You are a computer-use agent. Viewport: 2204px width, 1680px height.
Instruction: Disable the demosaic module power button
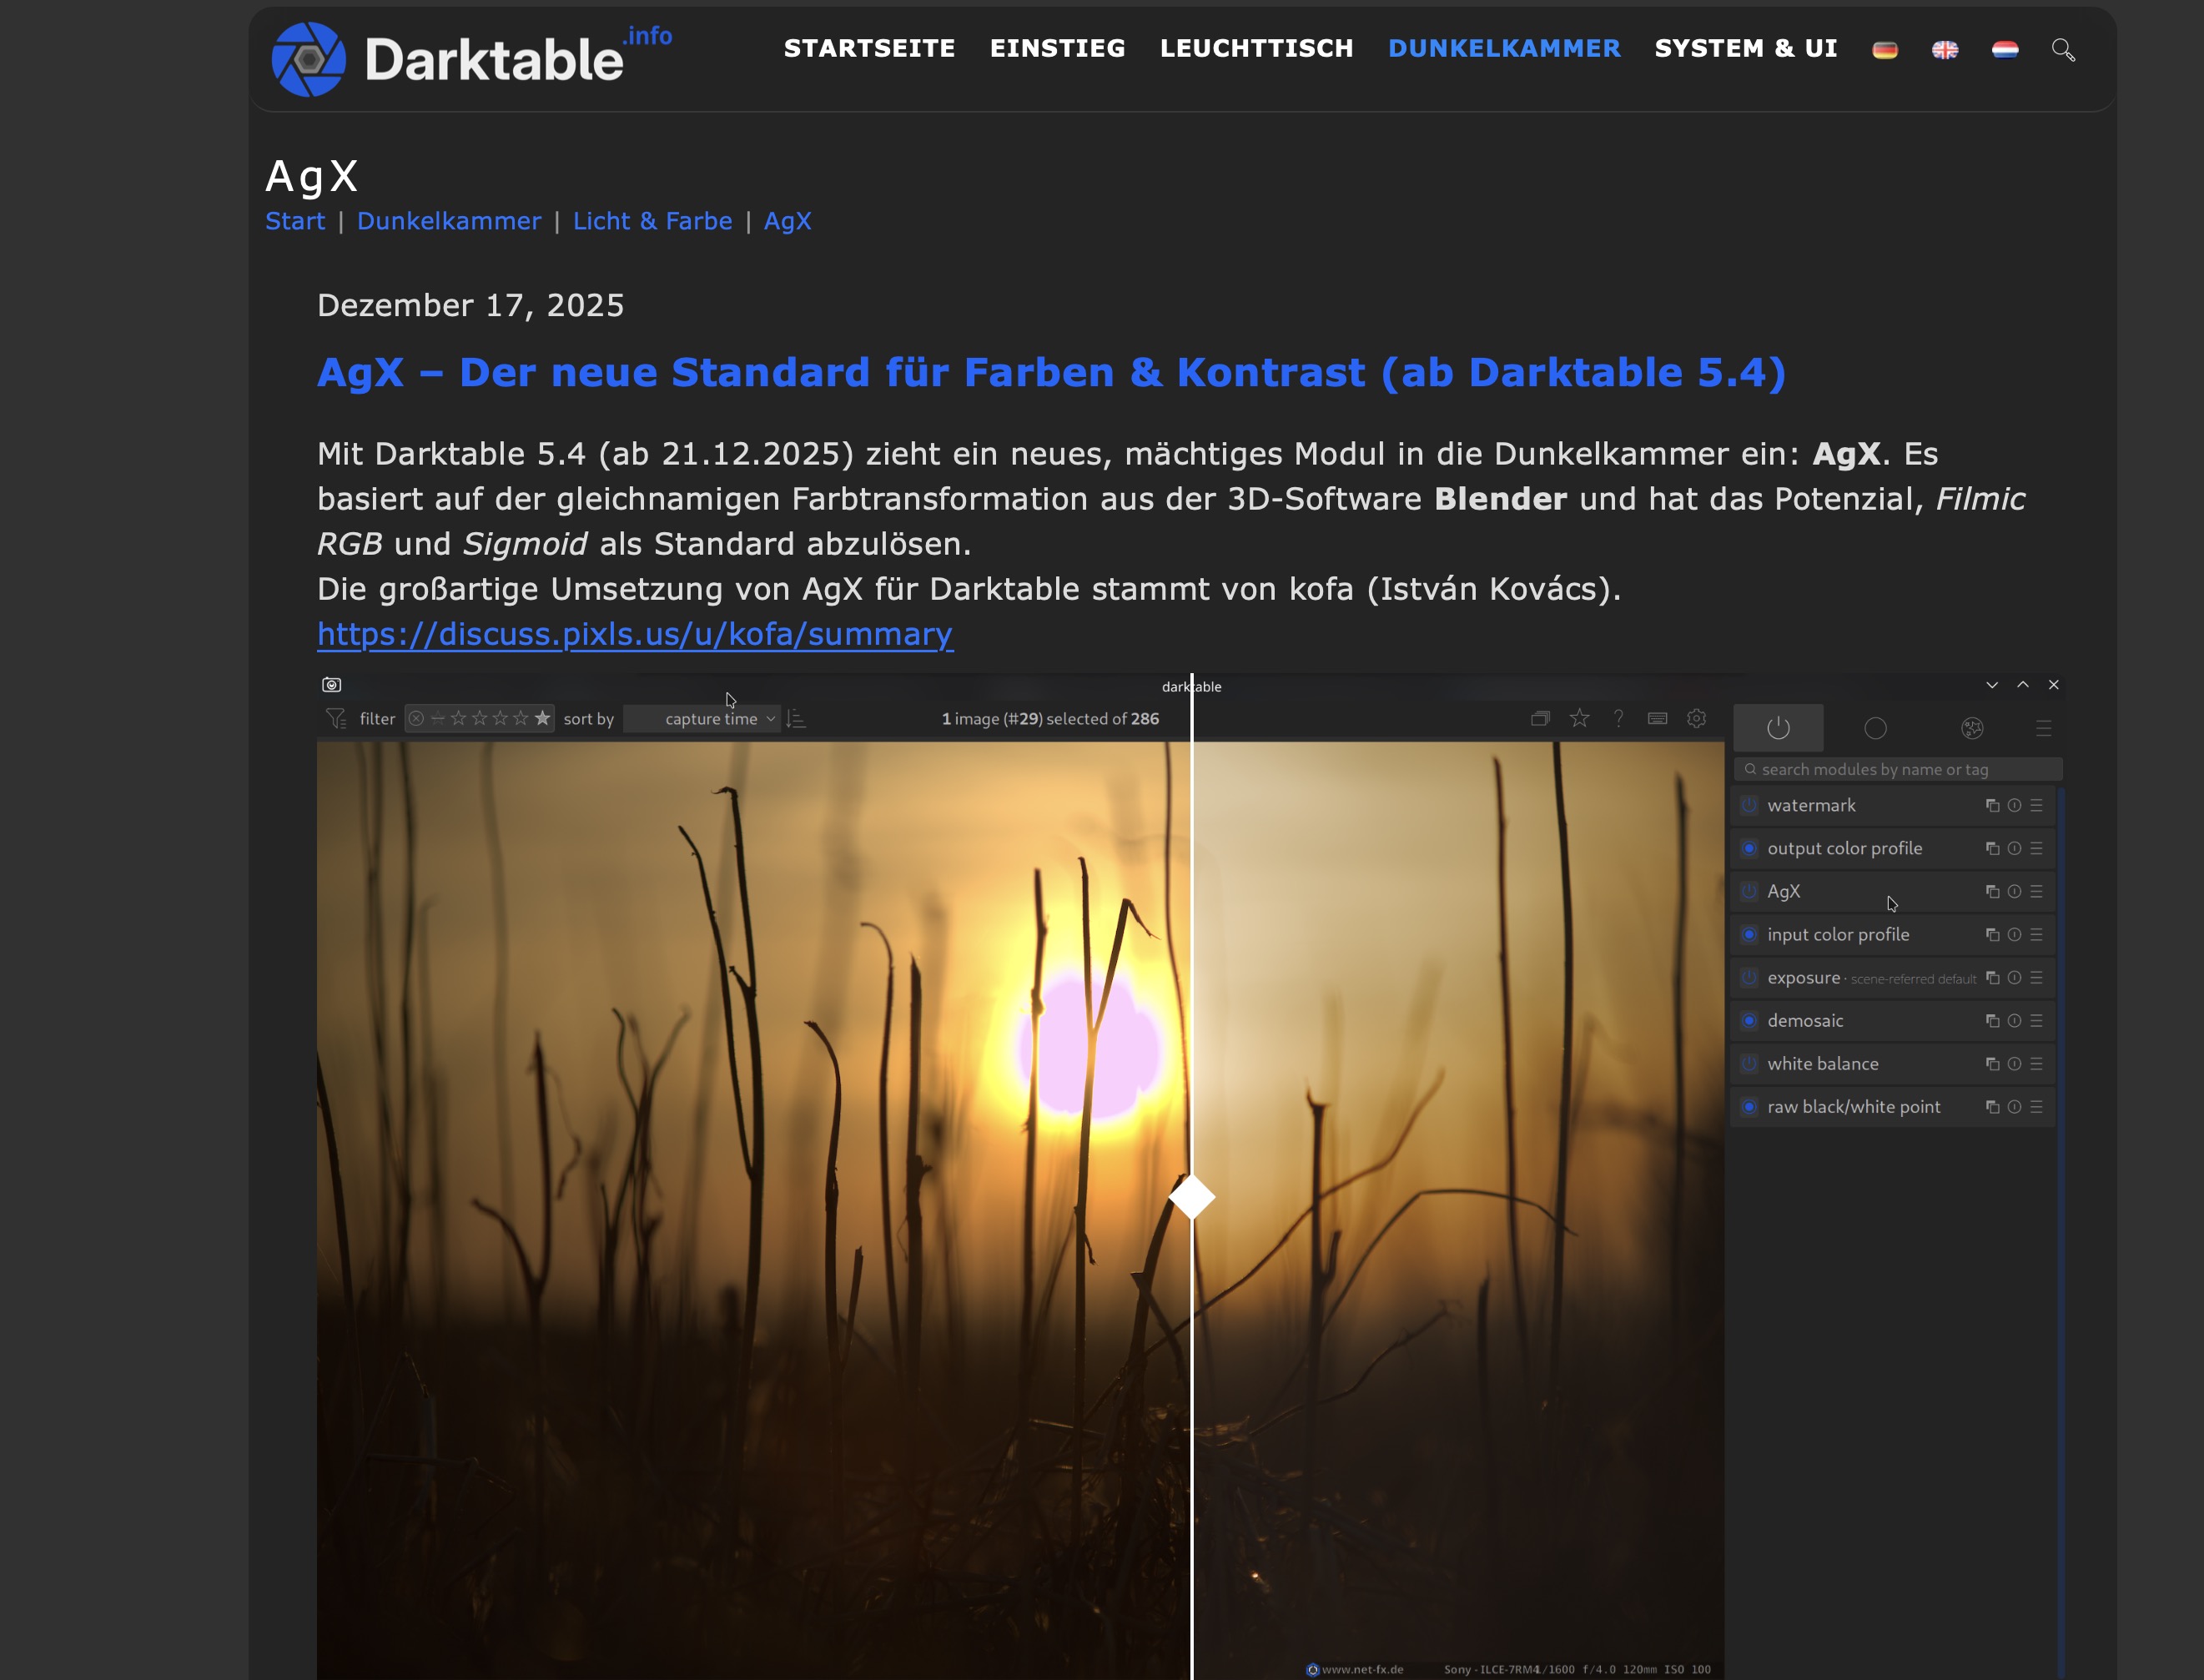[1748, 1020]
